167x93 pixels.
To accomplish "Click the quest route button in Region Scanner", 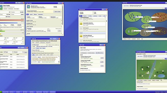I will click(x=140, y=56).
